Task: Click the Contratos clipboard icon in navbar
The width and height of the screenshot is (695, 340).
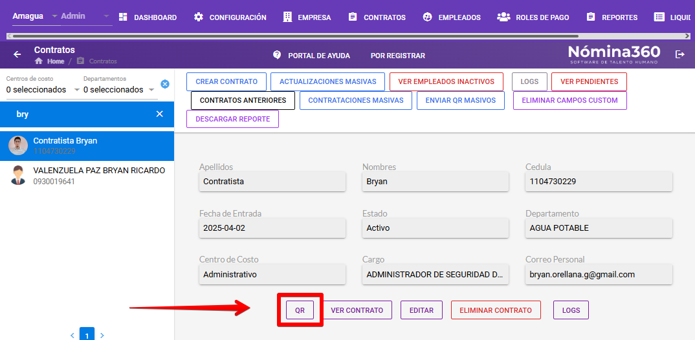Action: (x=353, y=17)
